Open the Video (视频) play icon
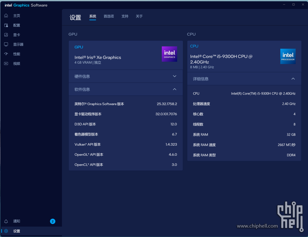The image size is (308, 237). point(6,63)
